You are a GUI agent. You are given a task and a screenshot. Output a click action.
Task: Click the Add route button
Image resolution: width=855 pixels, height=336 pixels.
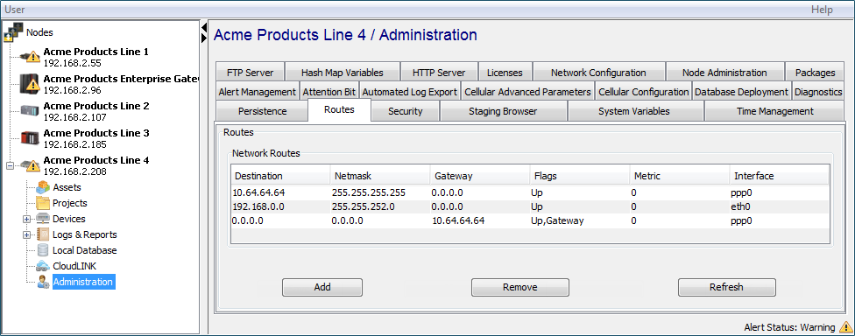(322, 287)
